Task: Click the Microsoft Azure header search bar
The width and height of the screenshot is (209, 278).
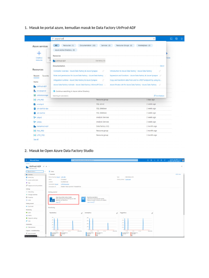Action: [104, 160]
